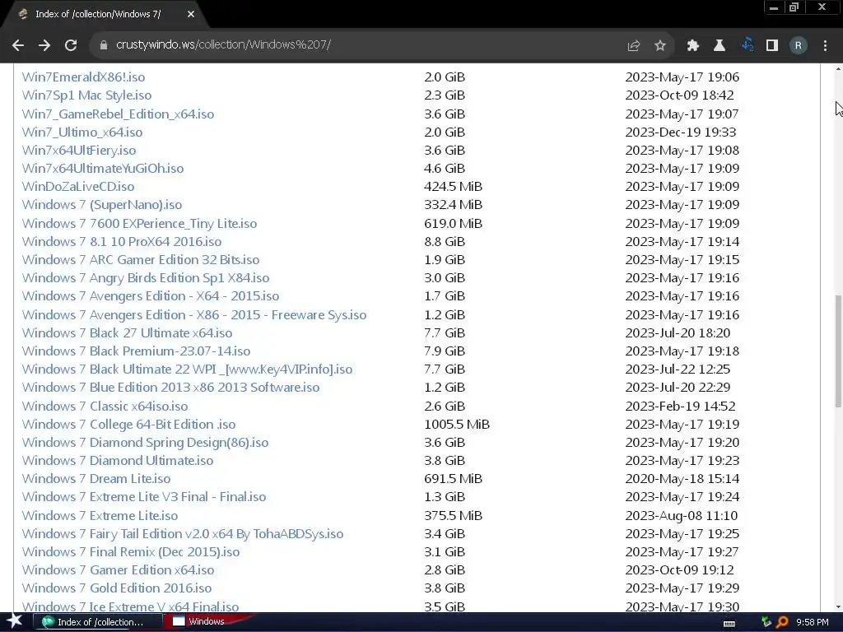Open the Start star button

[x=14, y=621]
